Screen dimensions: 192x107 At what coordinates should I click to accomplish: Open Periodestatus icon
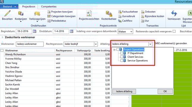pyautogui.click(x=49, y=21)
